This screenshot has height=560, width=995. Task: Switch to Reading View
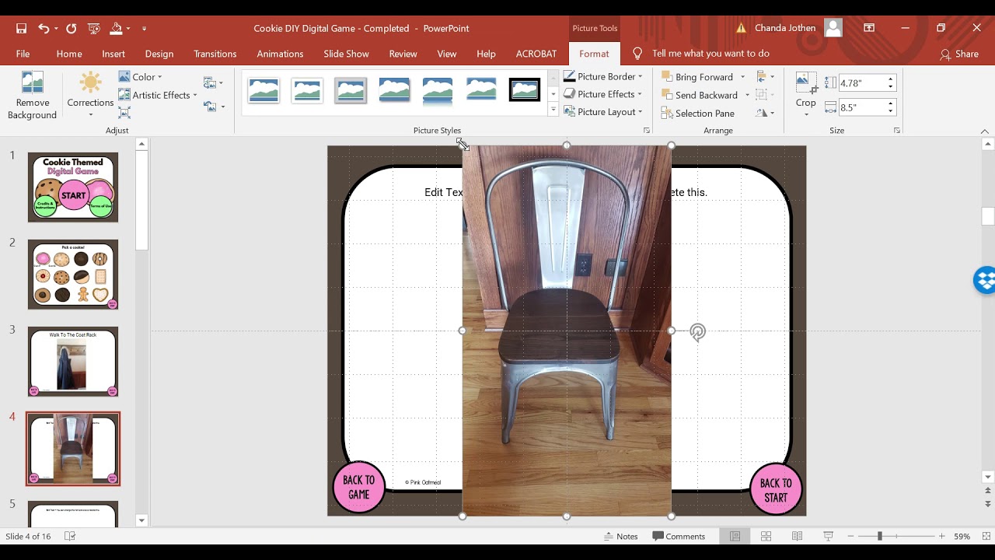[797, 536]
